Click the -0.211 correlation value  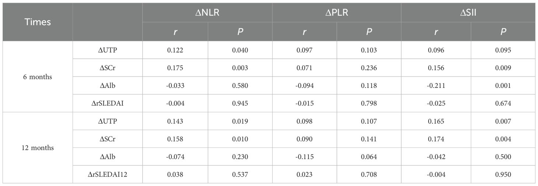tap(436, 86)
